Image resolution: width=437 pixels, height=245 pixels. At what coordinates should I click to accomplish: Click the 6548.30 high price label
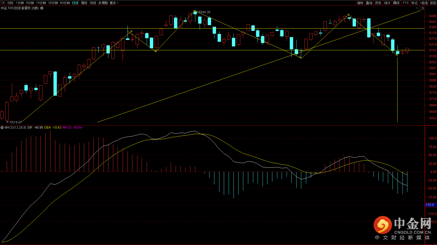[x=204, y=12]
